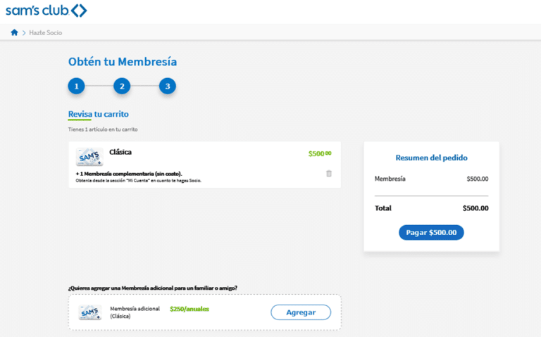Open the Sam's Club logo homepage
Screen dimensions: 541x337
[x=46, y=11]
